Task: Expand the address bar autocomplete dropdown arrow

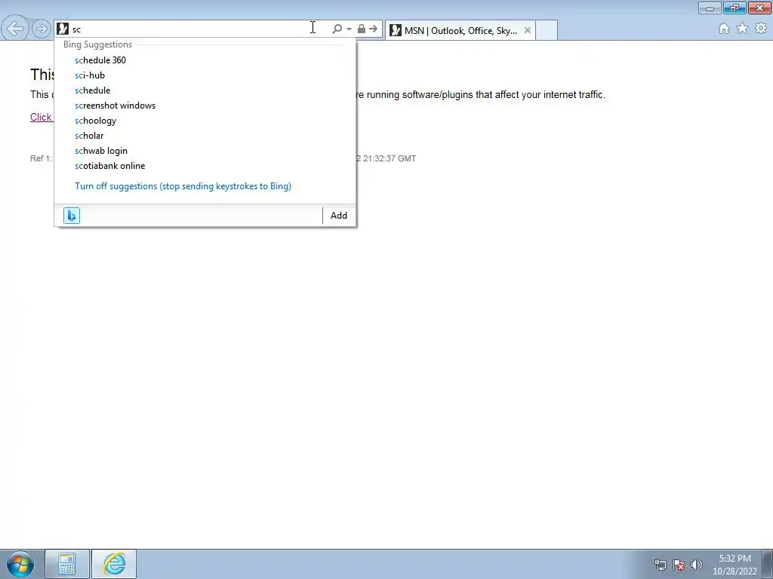Action: (349, 29)
